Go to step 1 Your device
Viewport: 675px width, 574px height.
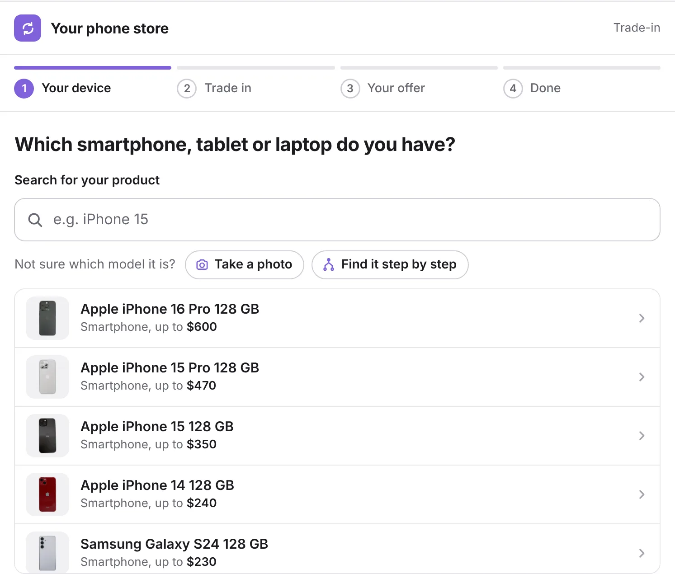coord(62,88)
